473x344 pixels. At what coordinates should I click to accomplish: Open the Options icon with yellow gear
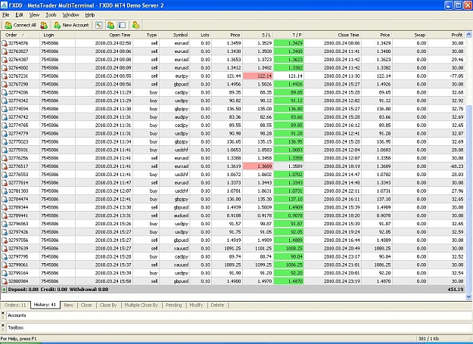[x=135, y=25]
